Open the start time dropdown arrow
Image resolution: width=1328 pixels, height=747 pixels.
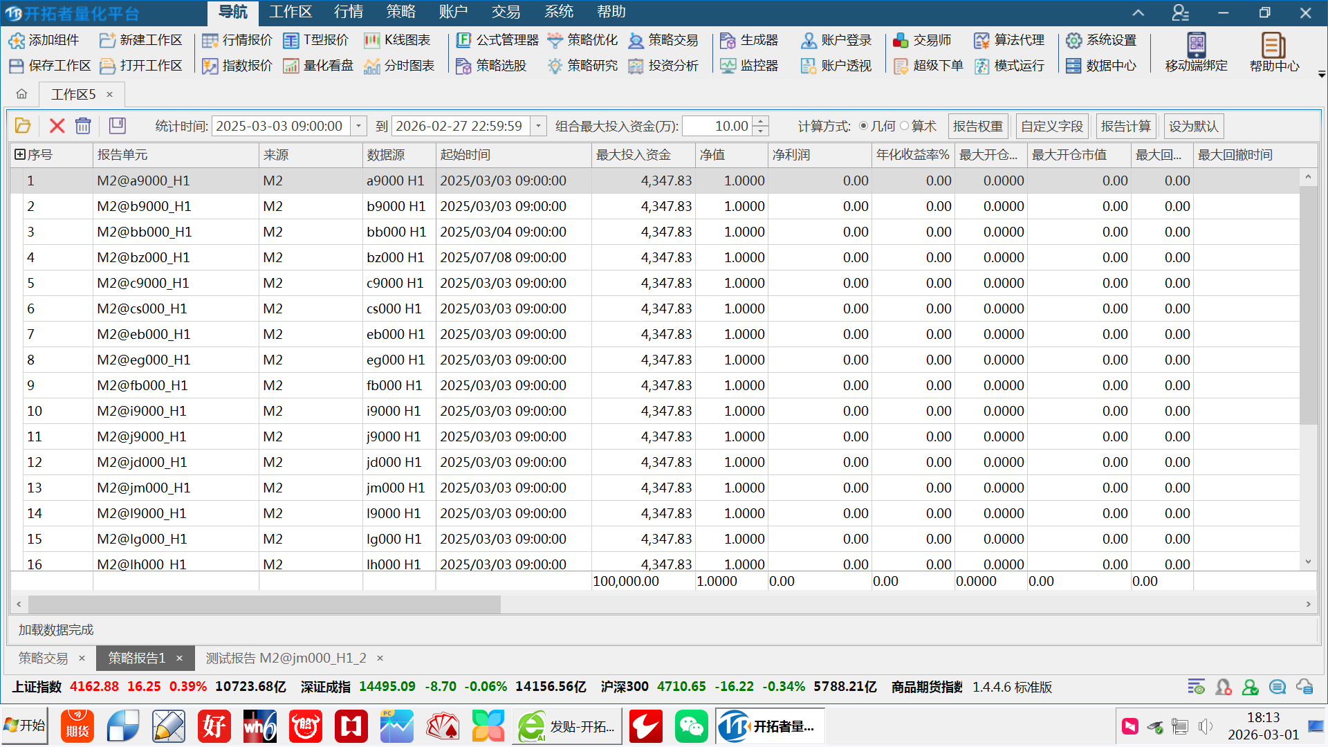tap(358, 126)
